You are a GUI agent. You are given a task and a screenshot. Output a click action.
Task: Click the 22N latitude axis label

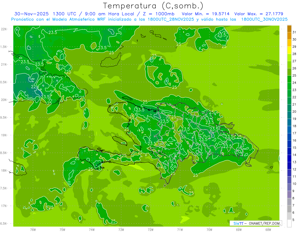(x=4, y=29)
